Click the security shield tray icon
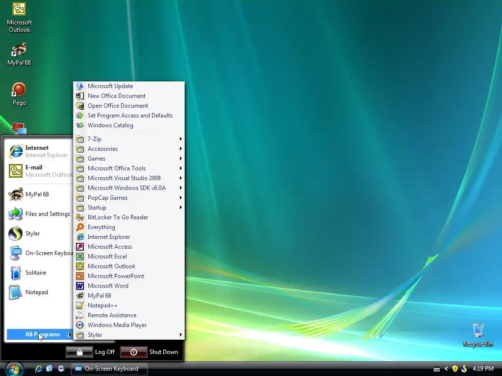This screenshot has height=376, width=502. pyautogui.click(x=455, y=369)
